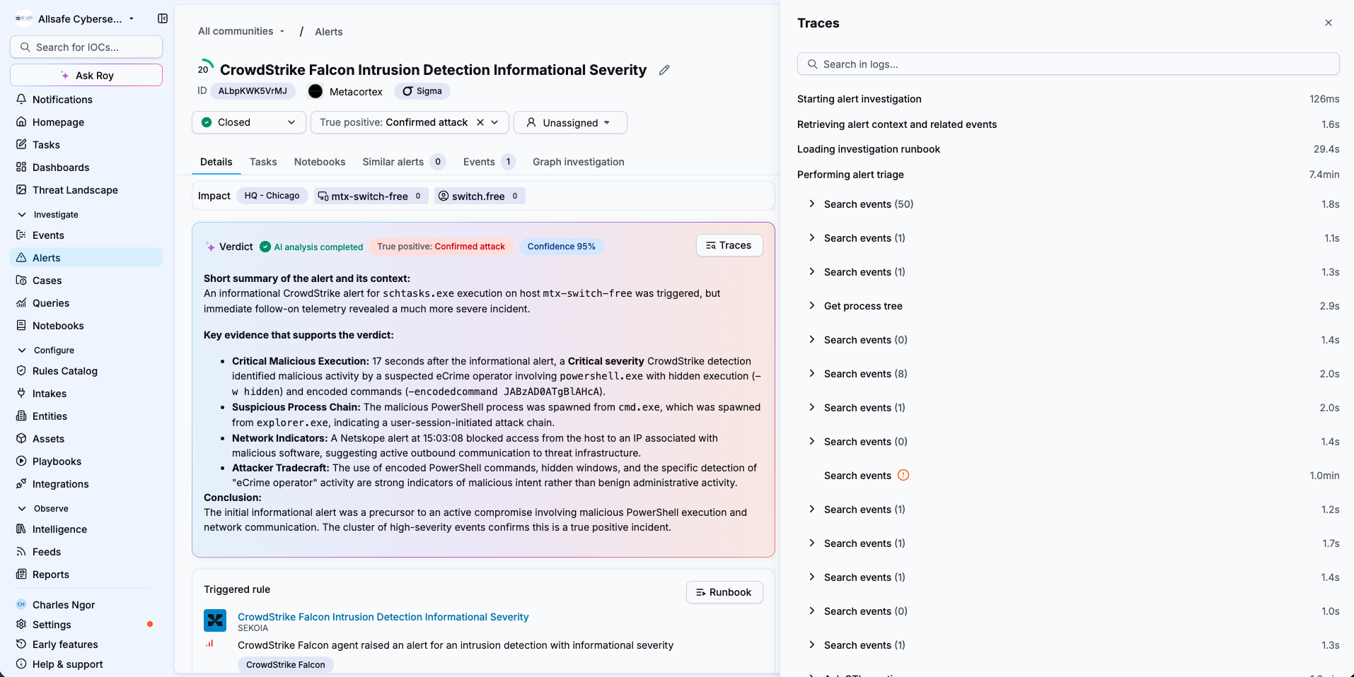Collapse the Configure sidebar section
This screenshot has width=1354, height=677.
tap(22, 350)
